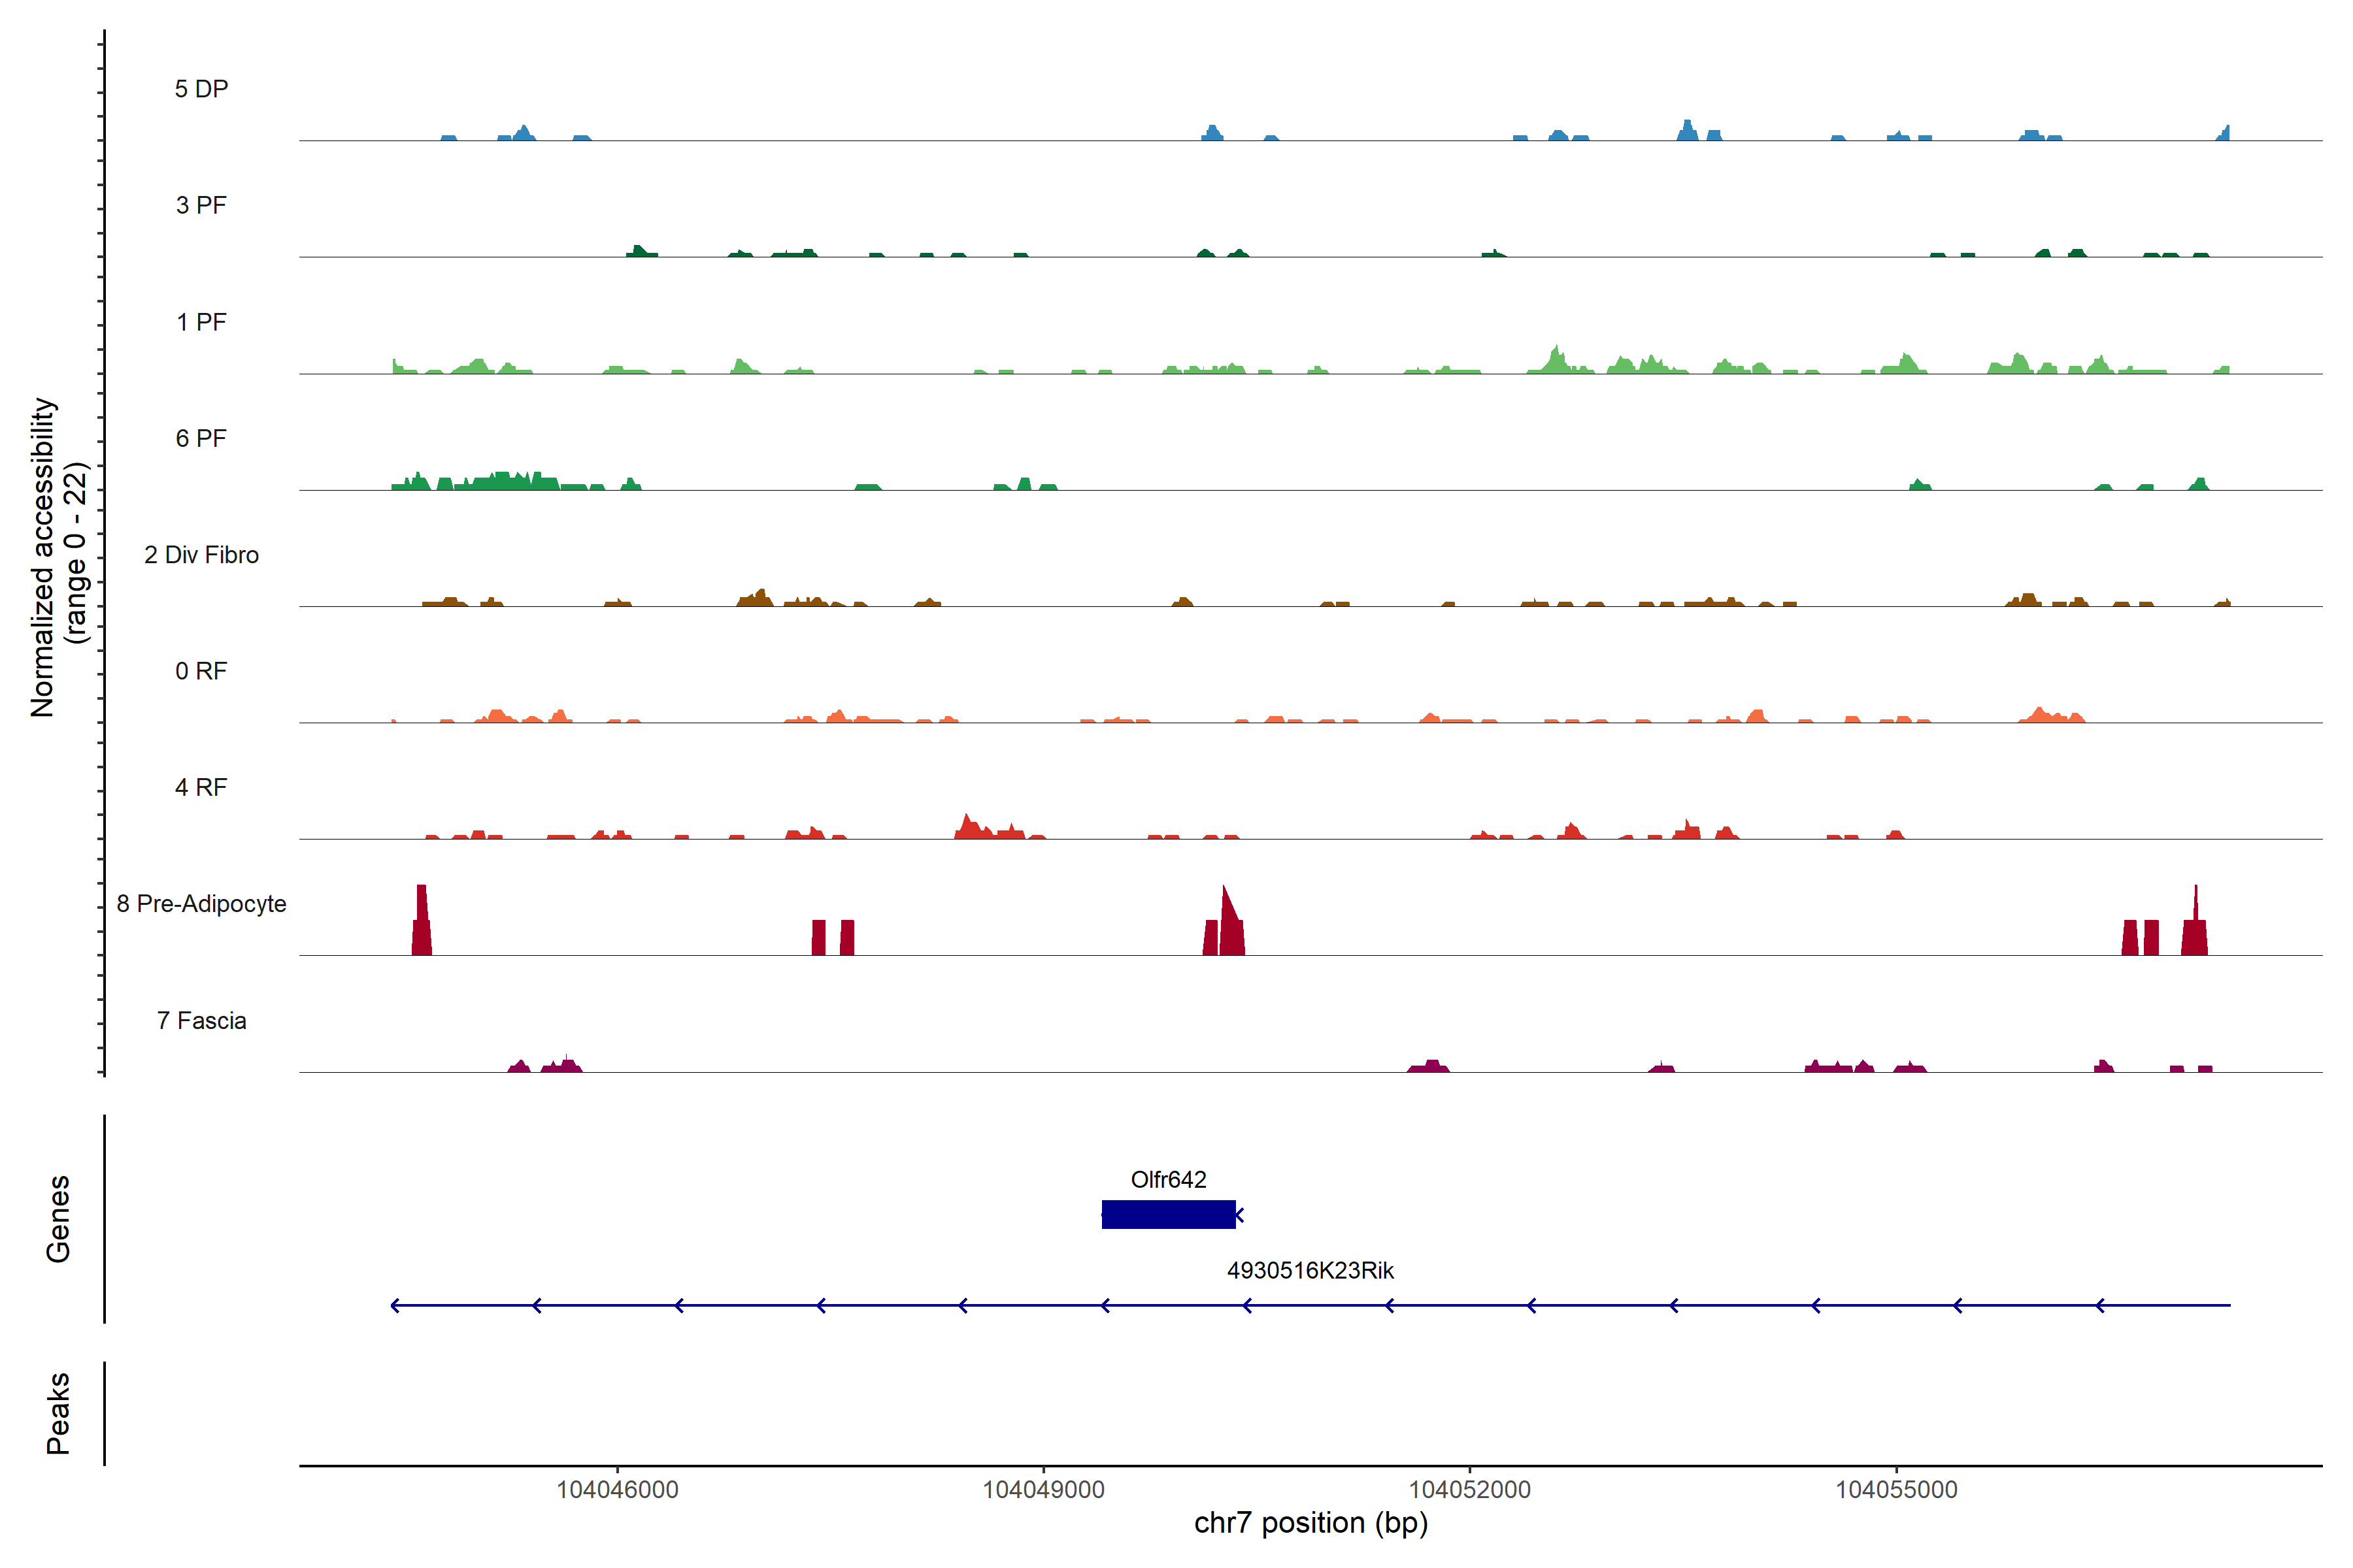Click the 1 PF track label
Viewport: 2353px width, 1568px height.
[x=201, y=322]
